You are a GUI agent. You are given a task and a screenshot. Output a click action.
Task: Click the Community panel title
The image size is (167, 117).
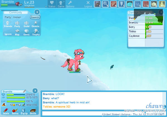(16, 13)
